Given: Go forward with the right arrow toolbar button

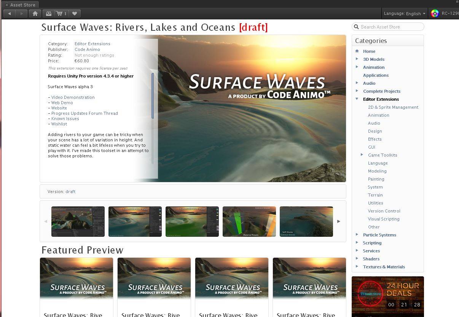Looking at the screenshot, I should (21, 13).
